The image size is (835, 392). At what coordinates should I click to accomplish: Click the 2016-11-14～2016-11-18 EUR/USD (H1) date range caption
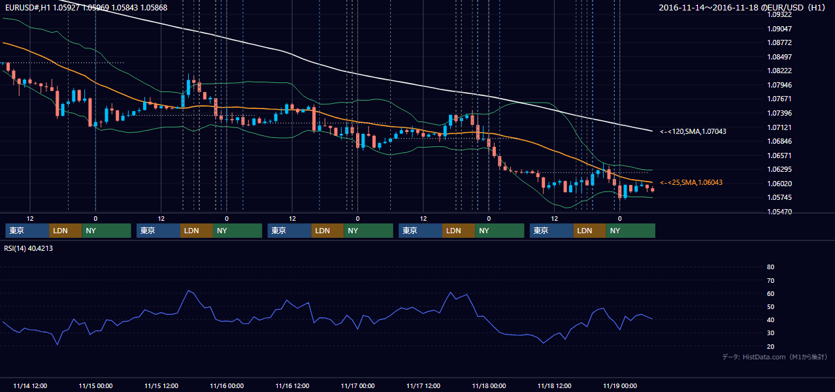[x=744, y=8]
